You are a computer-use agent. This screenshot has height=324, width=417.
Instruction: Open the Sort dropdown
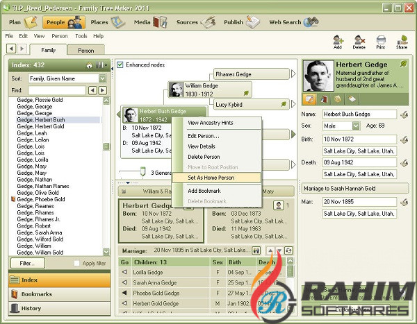(102, 78)
